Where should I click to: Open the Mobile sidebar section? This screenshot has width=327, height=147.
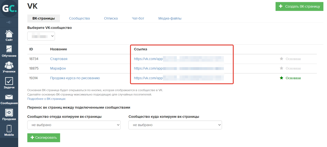pos(9,130)
